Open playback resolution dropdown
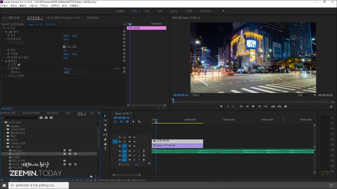 tap(304, 95)
